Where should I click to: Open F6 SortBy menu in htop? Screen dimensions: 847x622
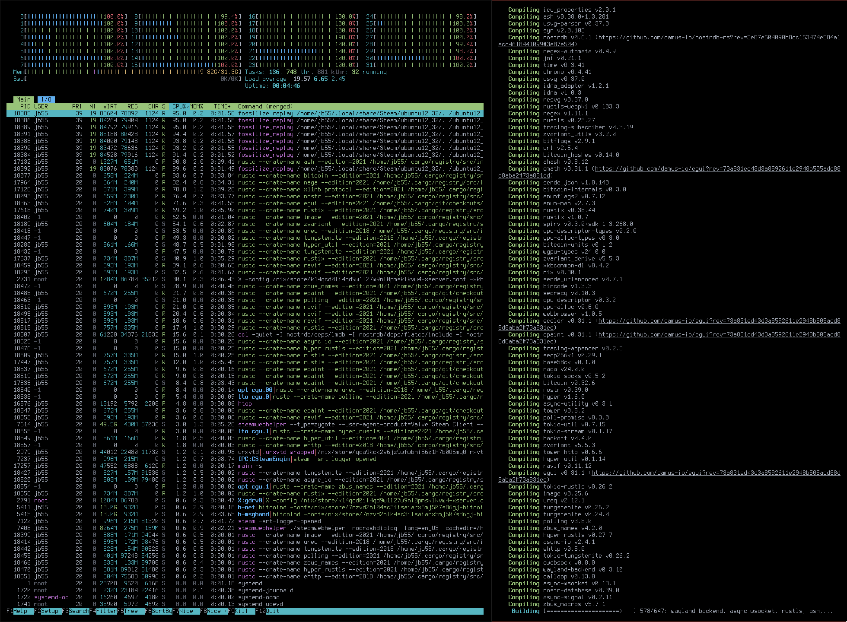click(158, 611)
